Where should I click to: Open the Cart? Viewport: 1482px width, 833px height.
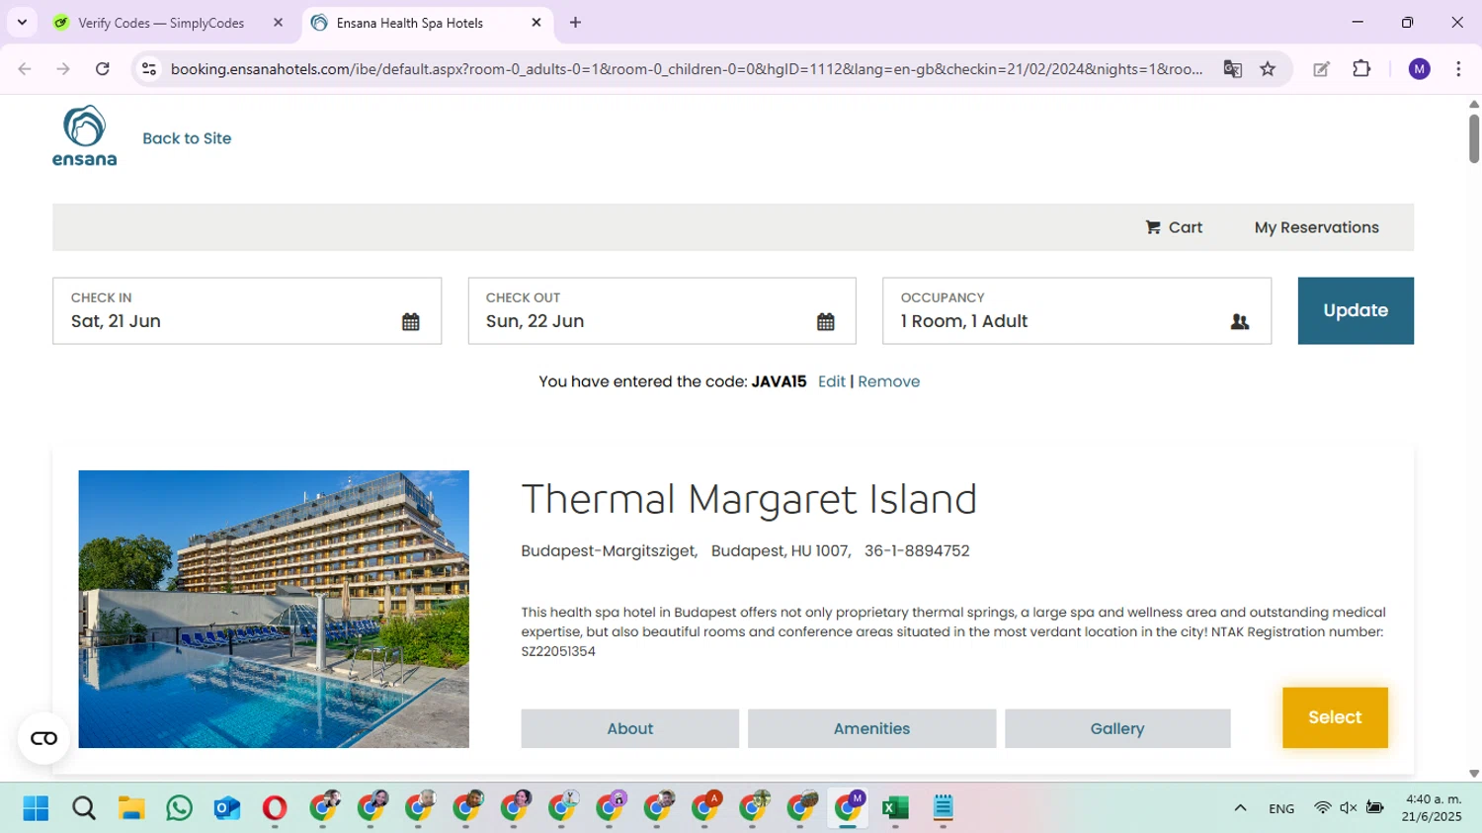1174,227
